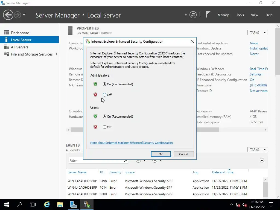The width and height of the screenshot is (280, 210).
Task: Sort events by the Server Name column
Action: click(77, 172)
